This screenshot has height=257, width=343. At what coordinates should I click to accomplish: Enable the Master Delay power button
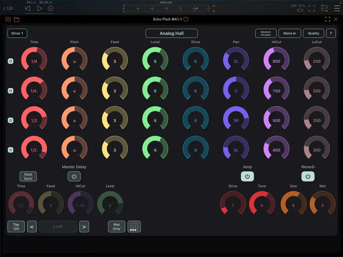74,177
